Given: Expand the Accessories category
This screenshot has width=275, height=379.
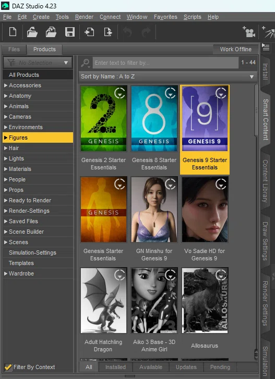Looking at the screenshot, I should click(x=6, y=85).
